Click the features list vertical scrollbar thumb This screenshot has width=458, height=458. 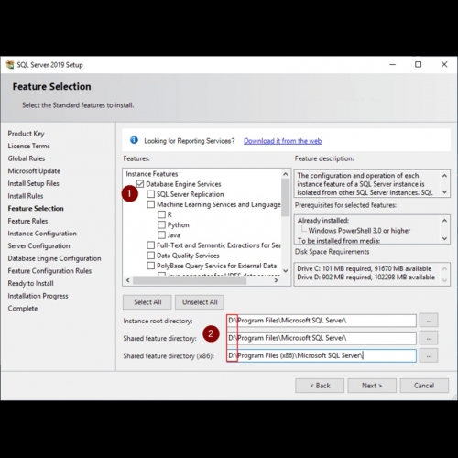point(286,197)
